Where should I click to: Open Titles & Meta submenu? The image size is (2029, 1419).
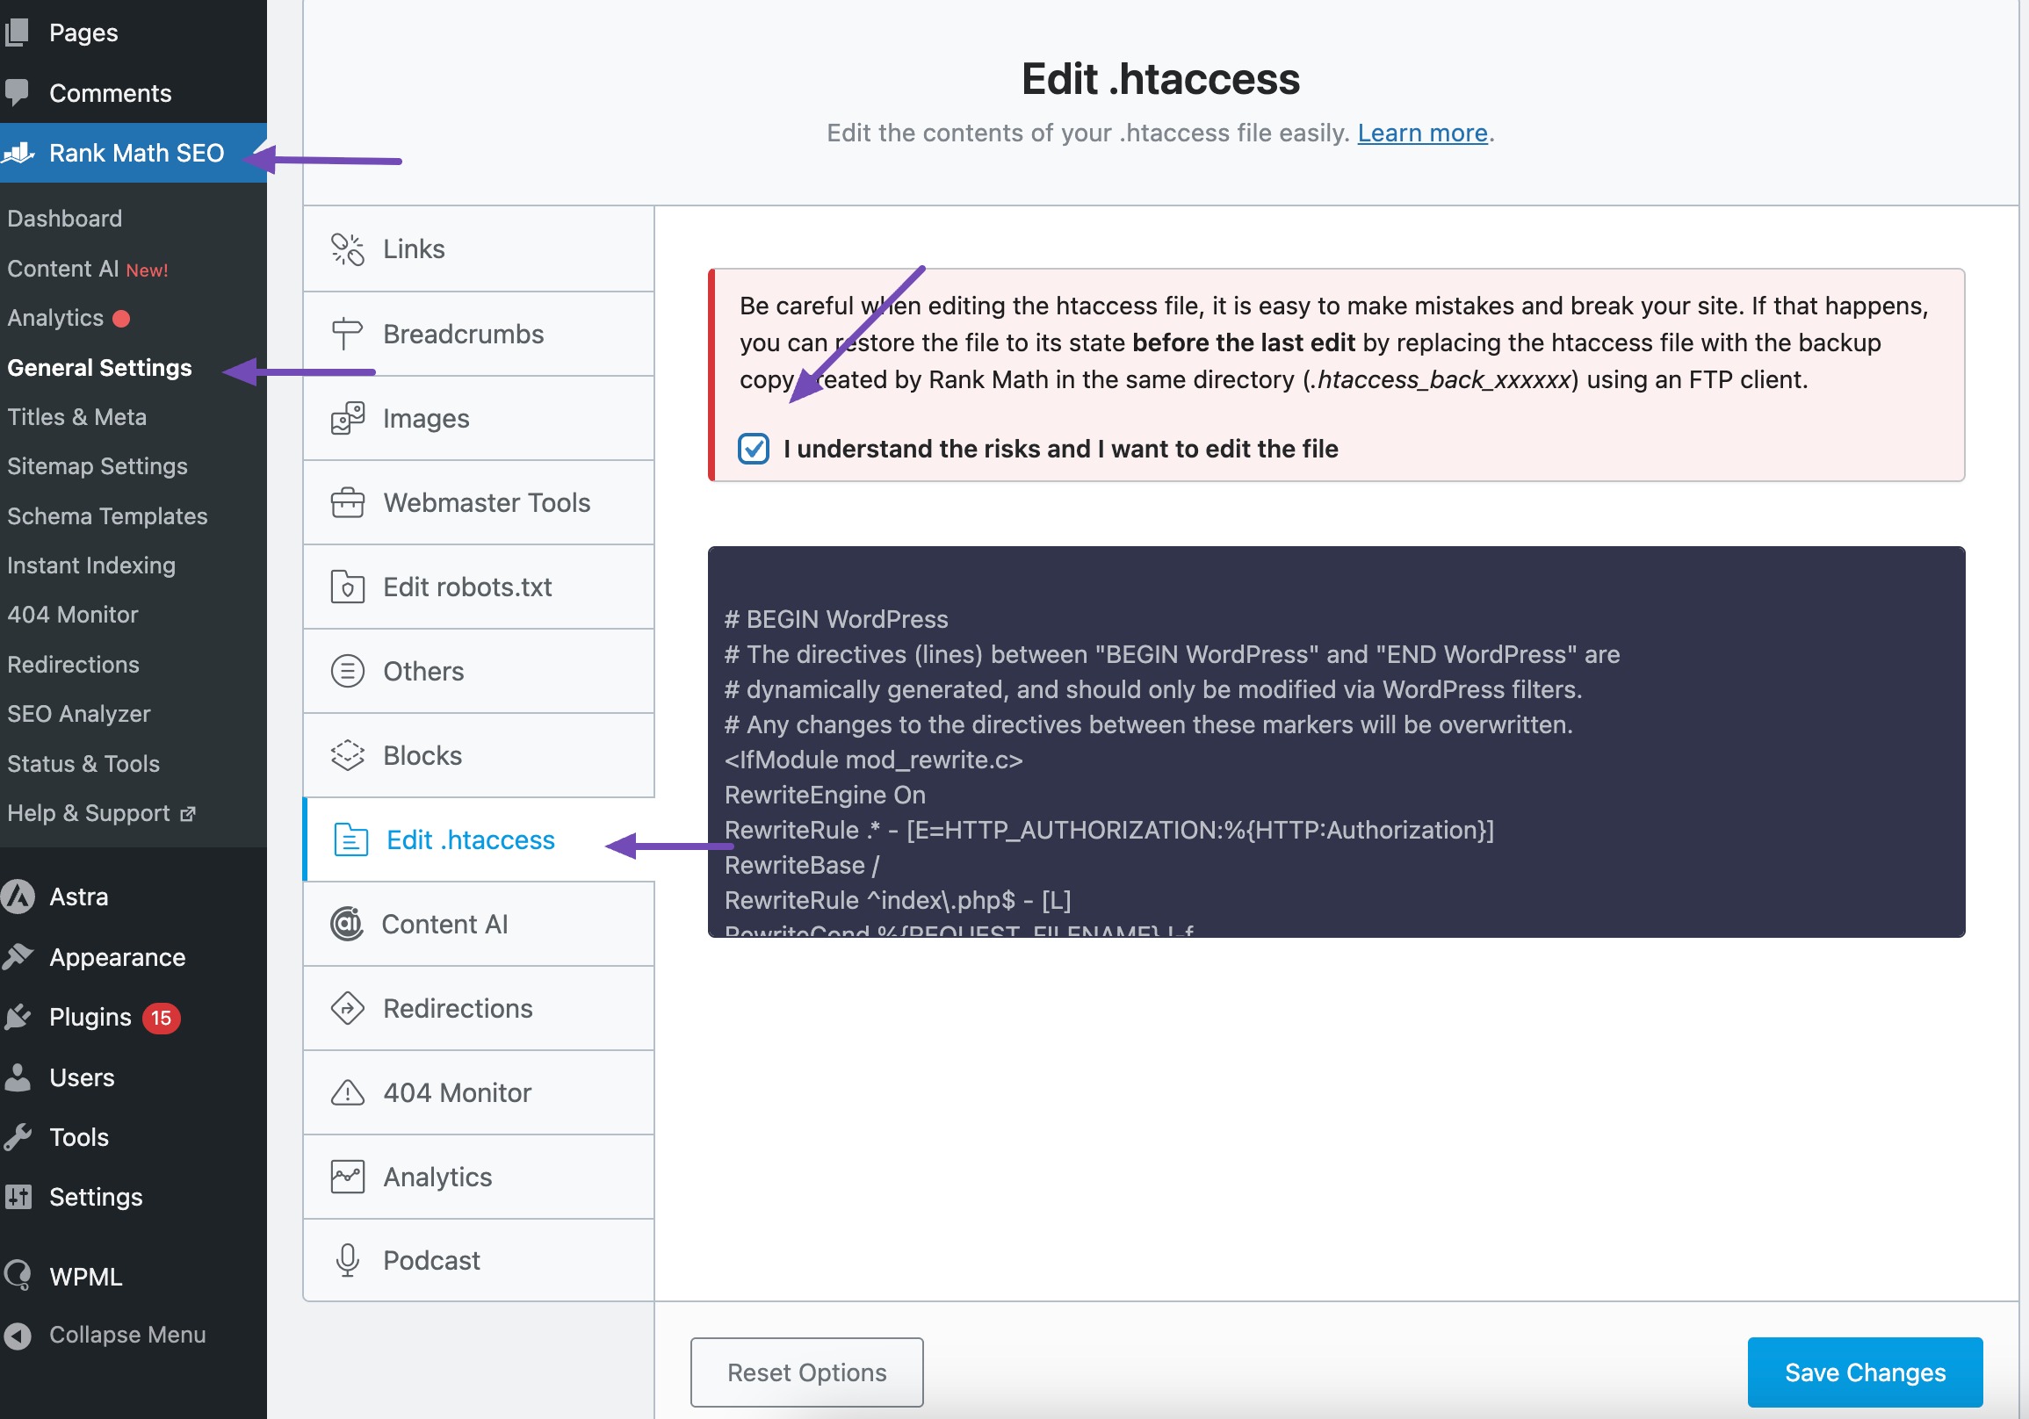pos(77,417)
